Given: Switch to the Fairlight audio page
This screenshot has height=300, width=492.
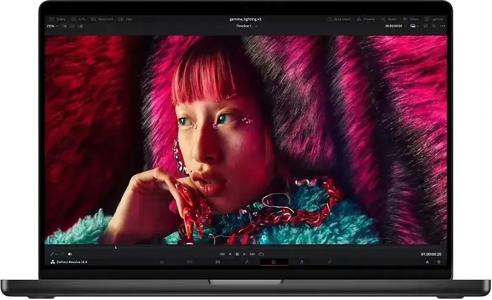Looking at the screenshot, I should coord(301,262).
